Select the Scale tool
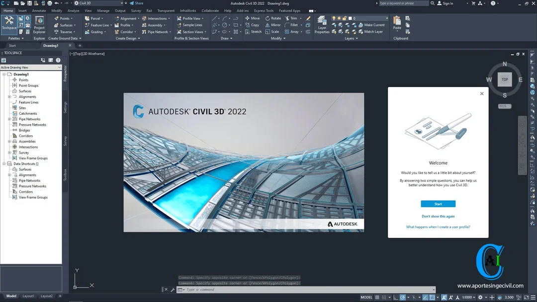Viewport: 537px width, 302px height. (x=272, y=32)
